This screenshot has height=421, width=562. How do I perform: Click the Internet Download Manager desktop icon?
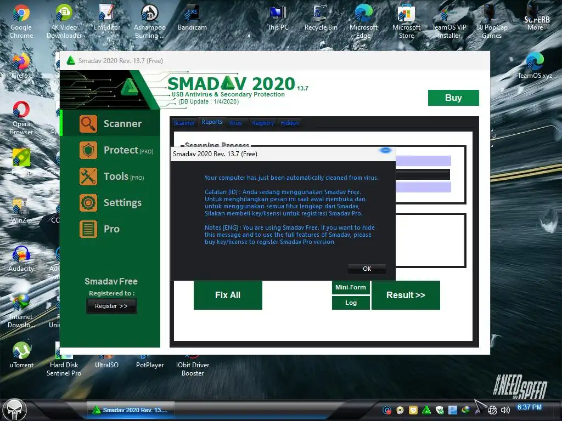point(21,311)
